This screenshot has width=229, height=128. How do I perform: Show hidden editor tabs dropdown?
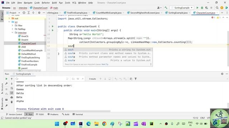222,13
